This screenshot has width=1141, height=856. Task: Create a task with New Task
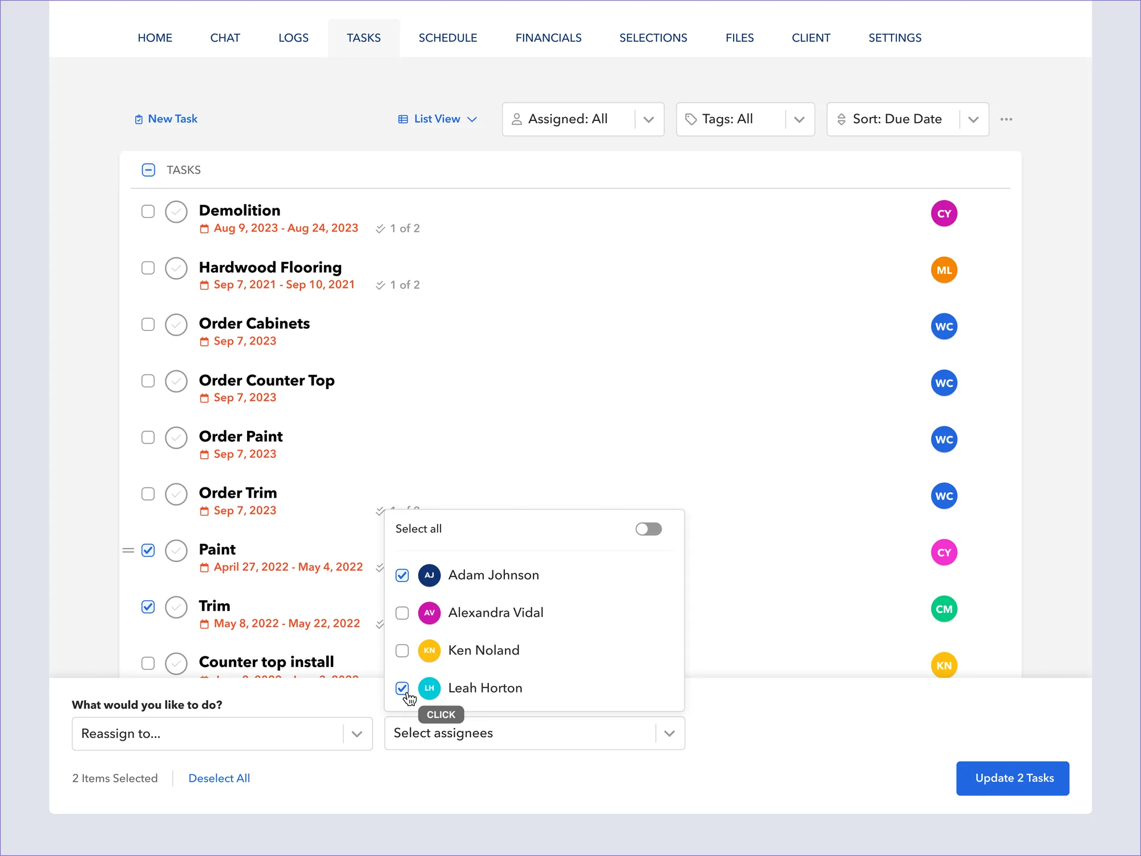pos(166,119)
